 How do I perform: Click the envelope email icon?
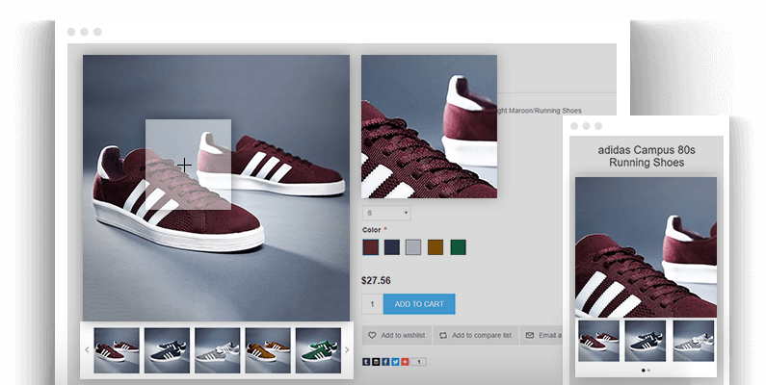coord(529,335)
